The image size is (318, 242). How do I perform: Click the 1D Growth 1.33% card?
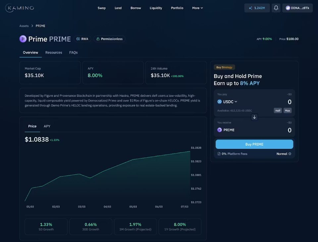[46, 226]
